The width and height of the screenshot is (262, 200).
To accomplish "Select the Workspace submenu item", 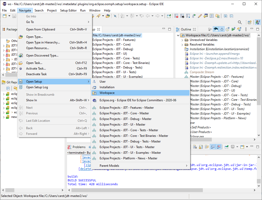I will click(140, 93).
